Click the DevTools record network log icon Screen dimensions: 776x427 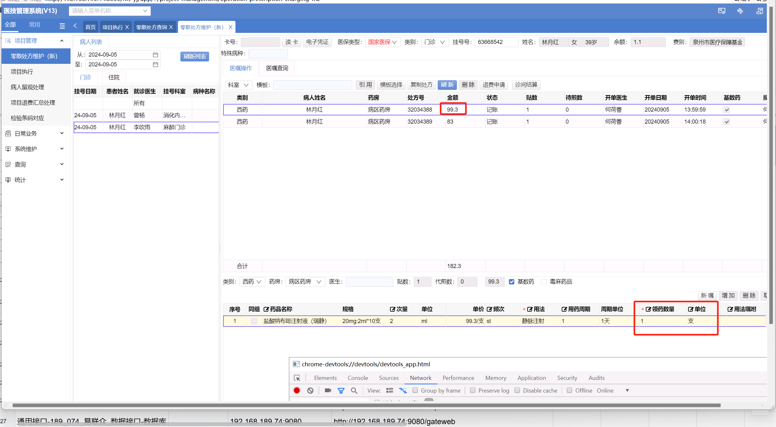coord(297,390)
